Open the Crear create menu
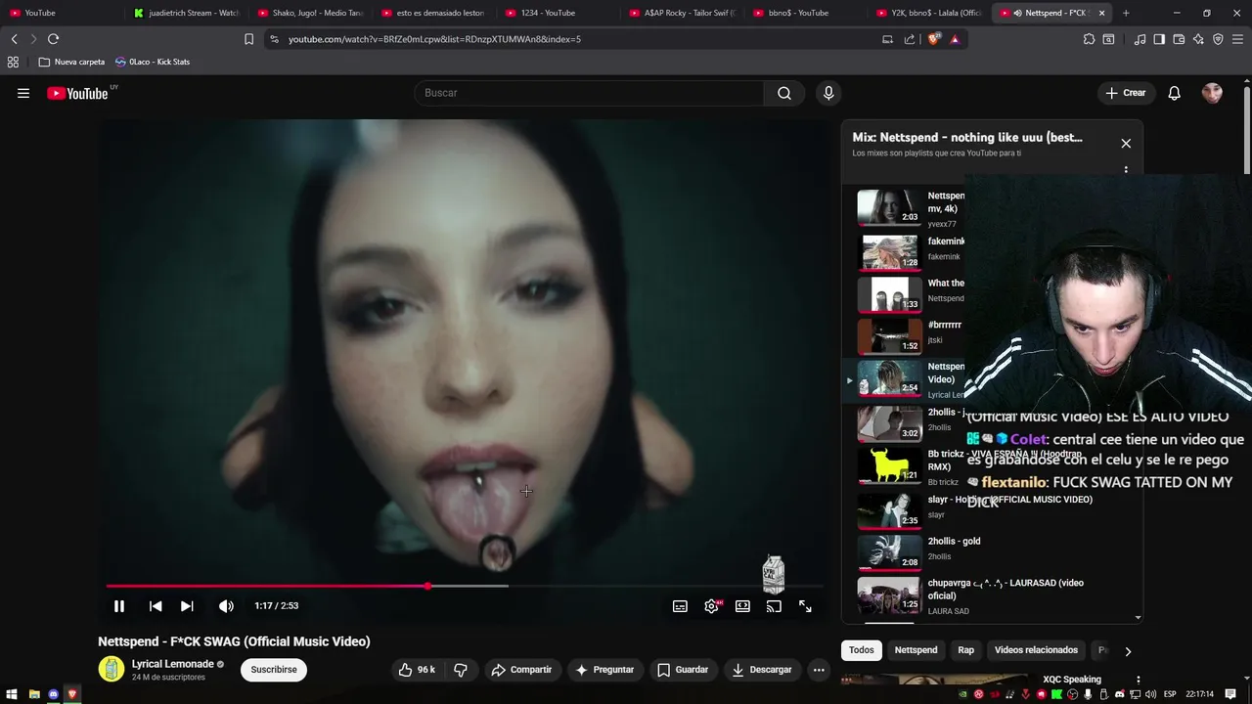Image resolution: width=1252 pixels, height=704 pixels. pos(1125,93)
